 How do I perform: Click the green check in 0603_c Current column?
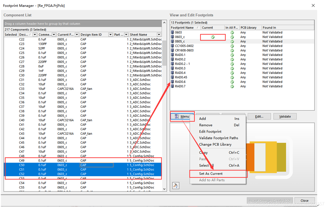tap(213, 37)
